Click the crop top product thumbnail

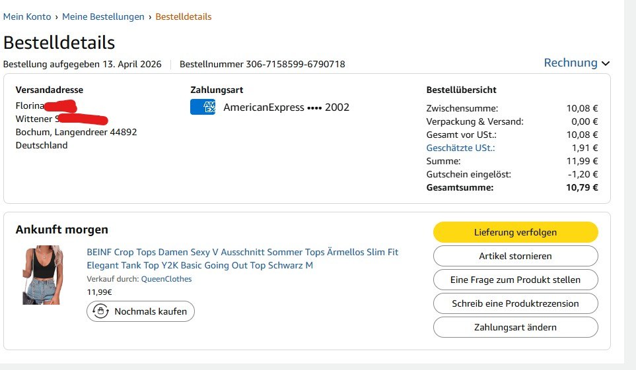point(42,275)
